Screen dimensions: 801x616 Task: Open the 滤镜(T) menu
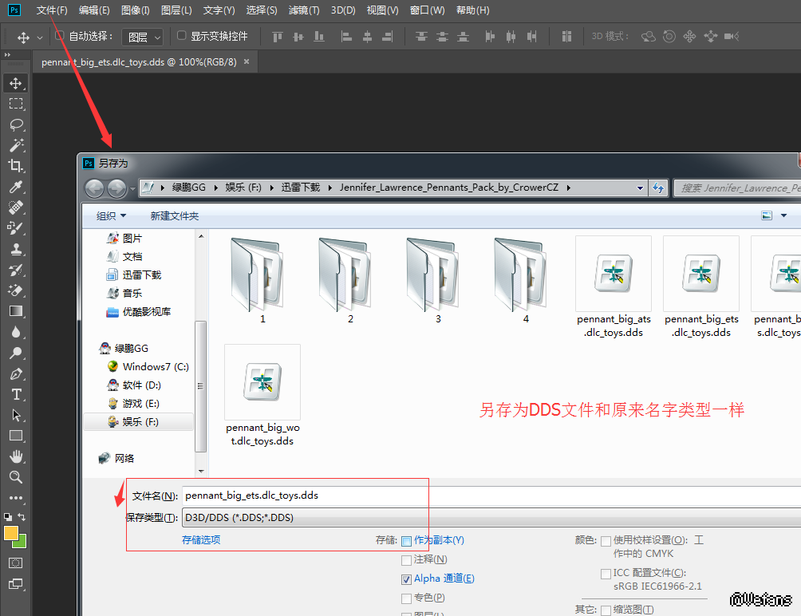click(x=303, y=10)
